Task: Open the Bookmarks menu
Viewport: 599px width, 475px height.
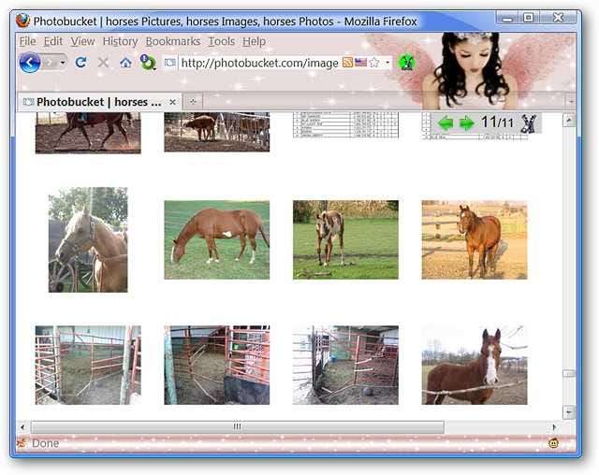Action: (x=172, y=41)
